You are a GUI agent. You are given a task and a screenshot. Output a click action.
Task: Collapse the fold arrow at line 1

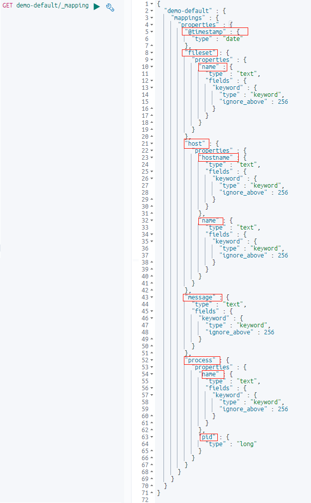pyautogui.click(x=152, y=4)
